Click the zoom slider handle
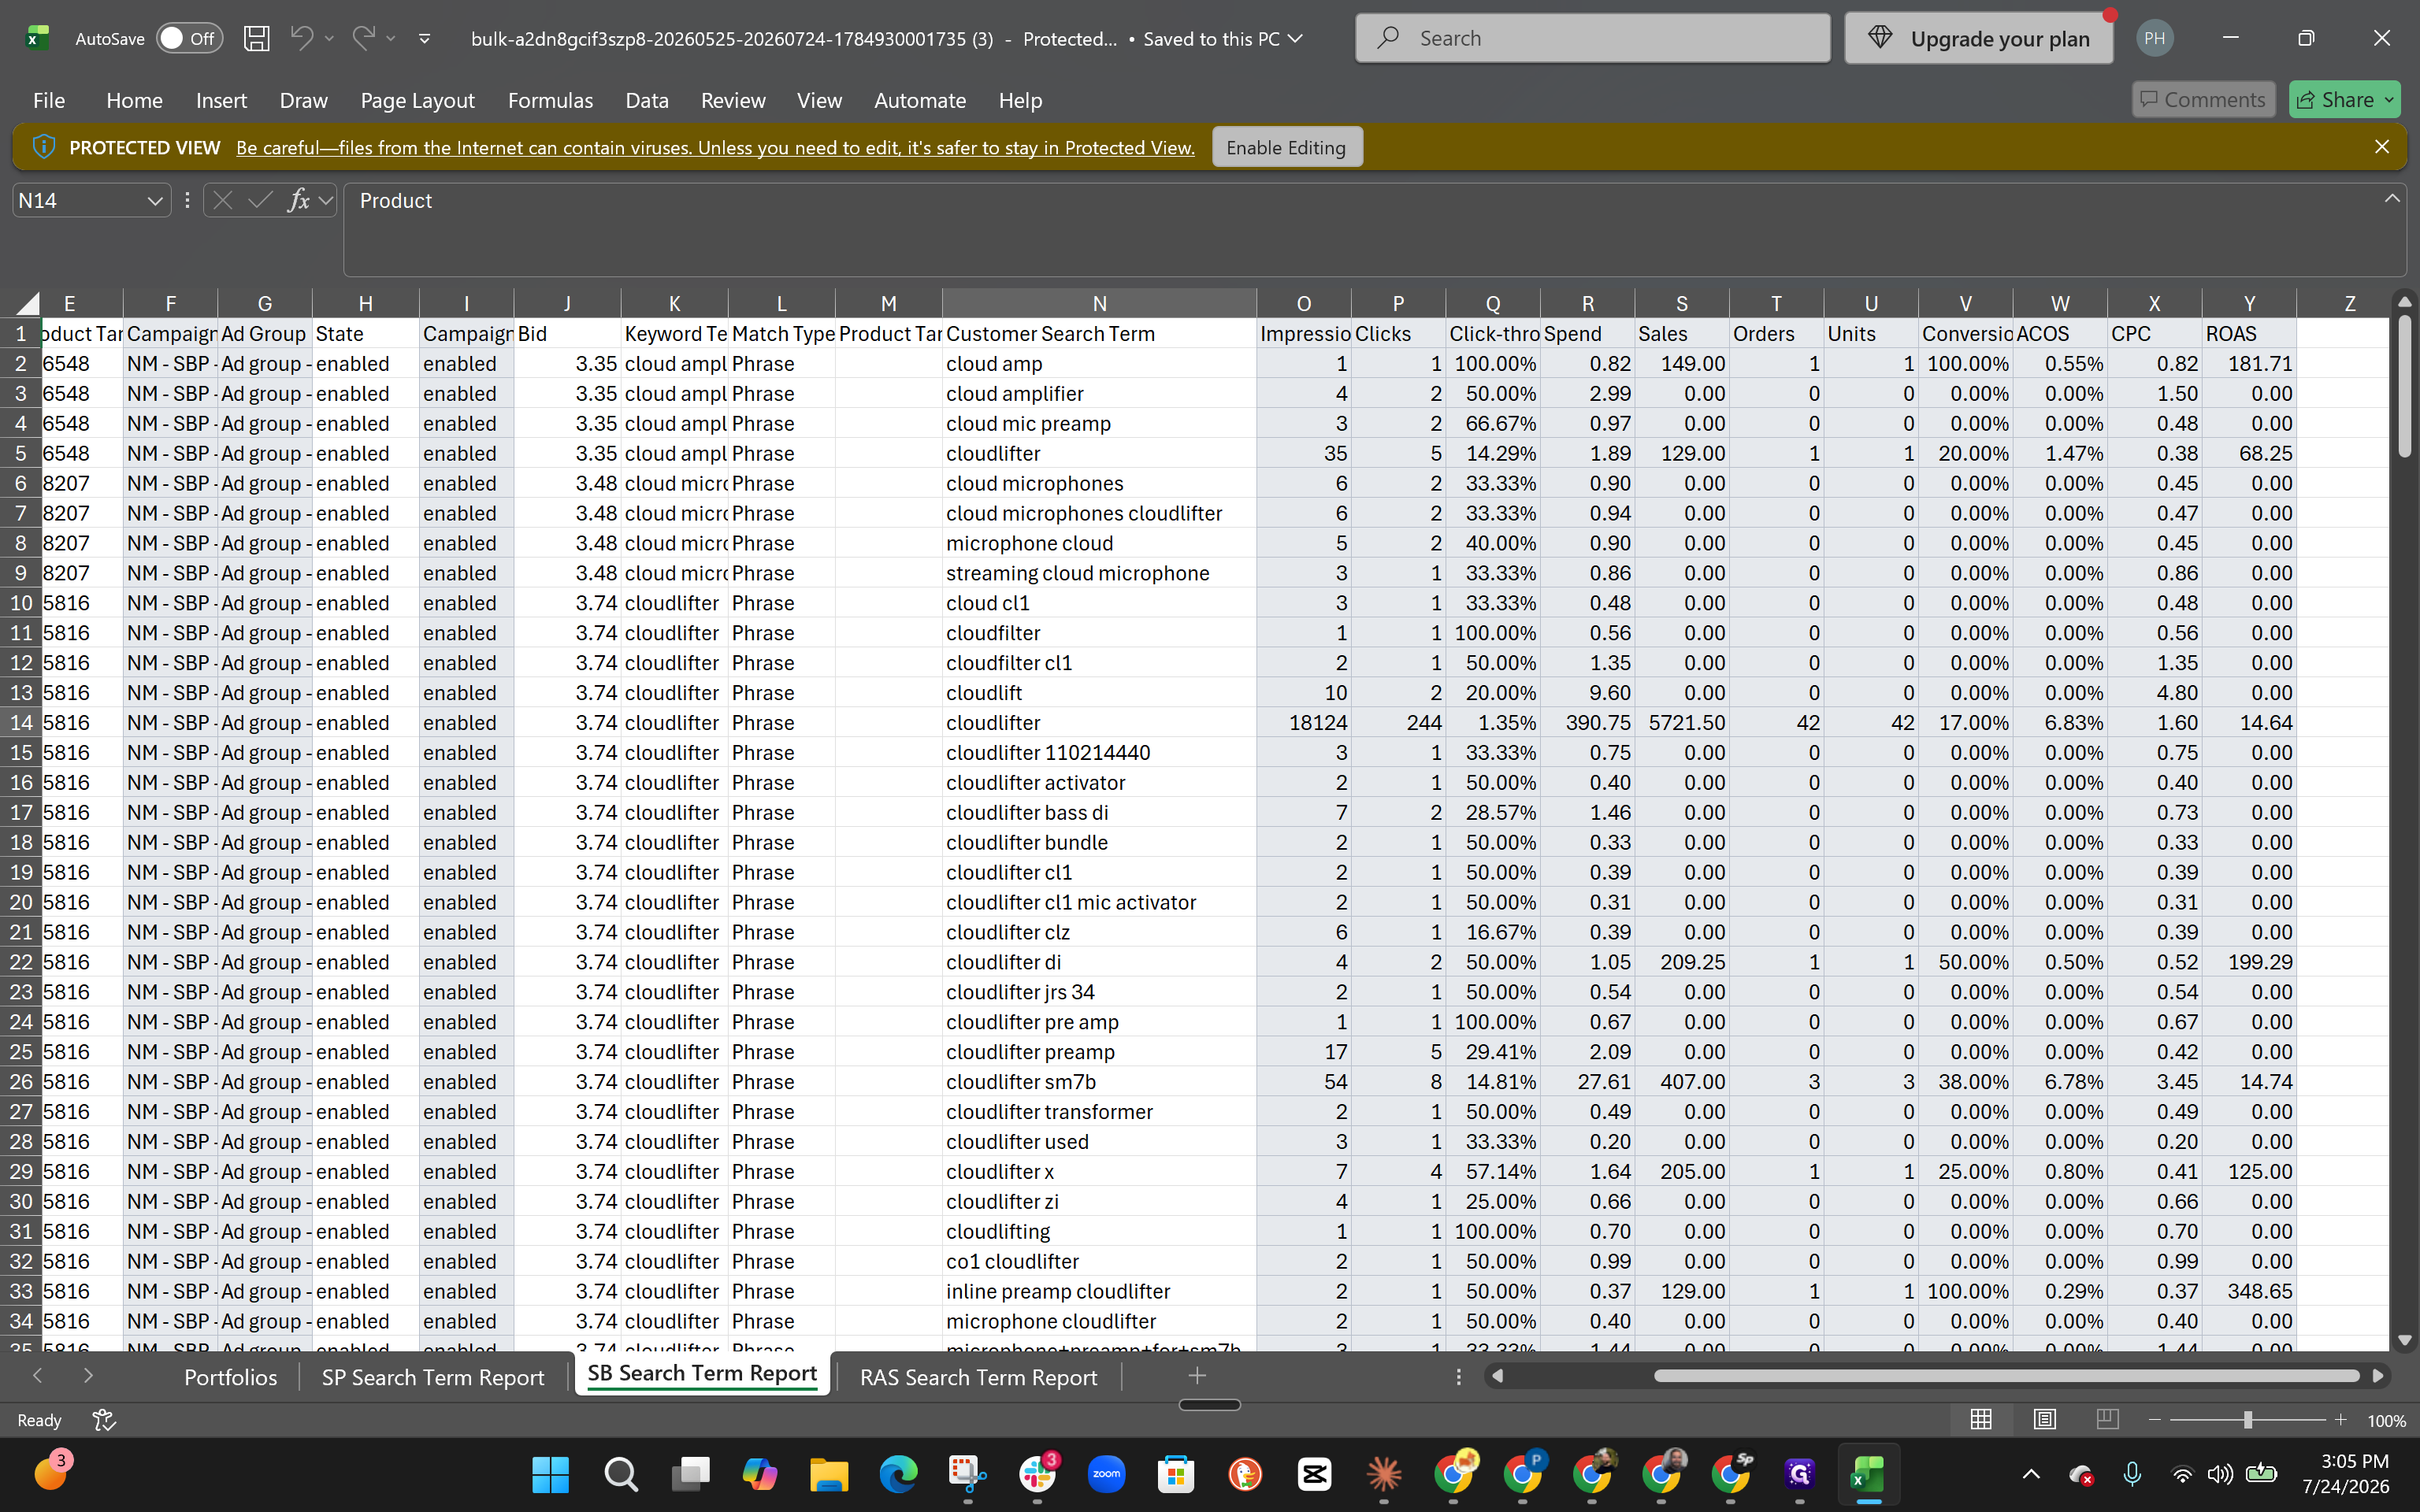This screenshot has width=2420, height=1512. coord(2247,1420)
